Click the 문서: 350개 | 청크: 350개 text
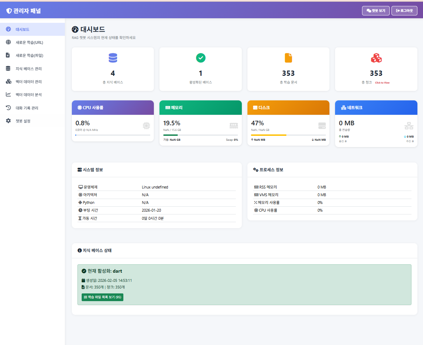This screenshot has height=345, width=423. point(105,287)
